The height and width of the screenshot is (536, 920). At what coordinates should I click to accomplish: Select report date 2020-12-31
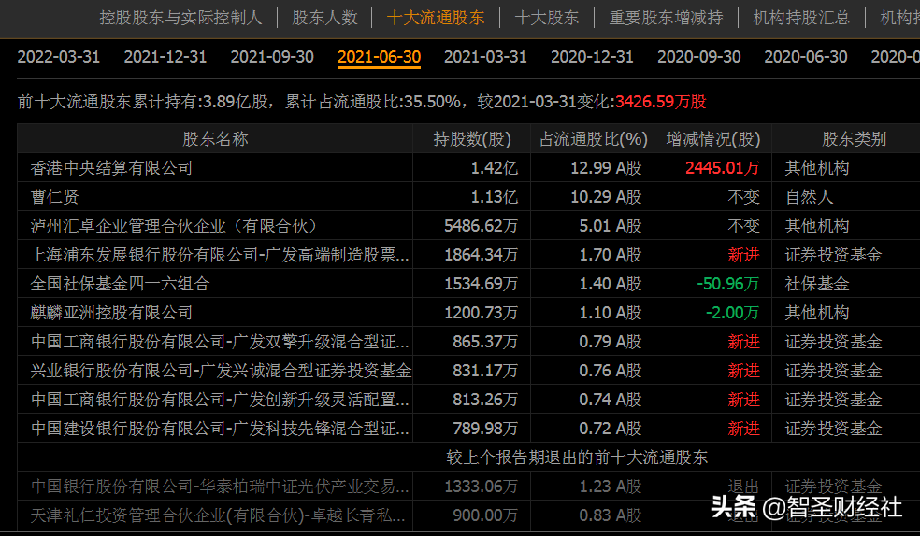592,57
